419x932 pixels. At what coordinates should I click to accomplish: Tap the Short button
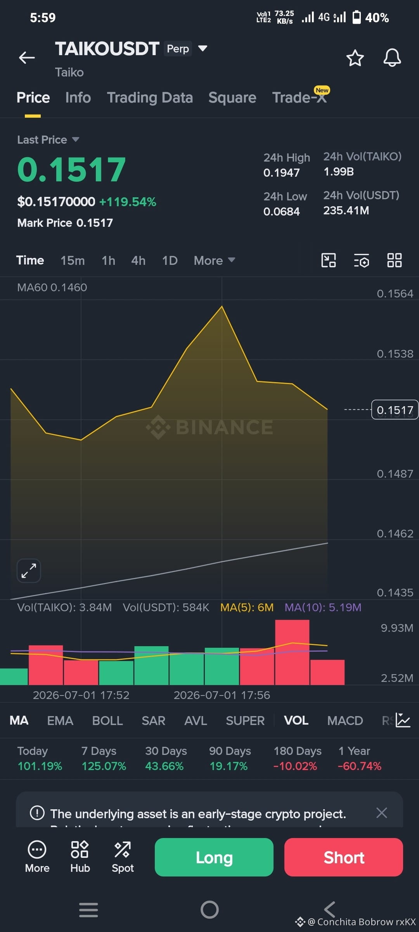coord(344,857)
